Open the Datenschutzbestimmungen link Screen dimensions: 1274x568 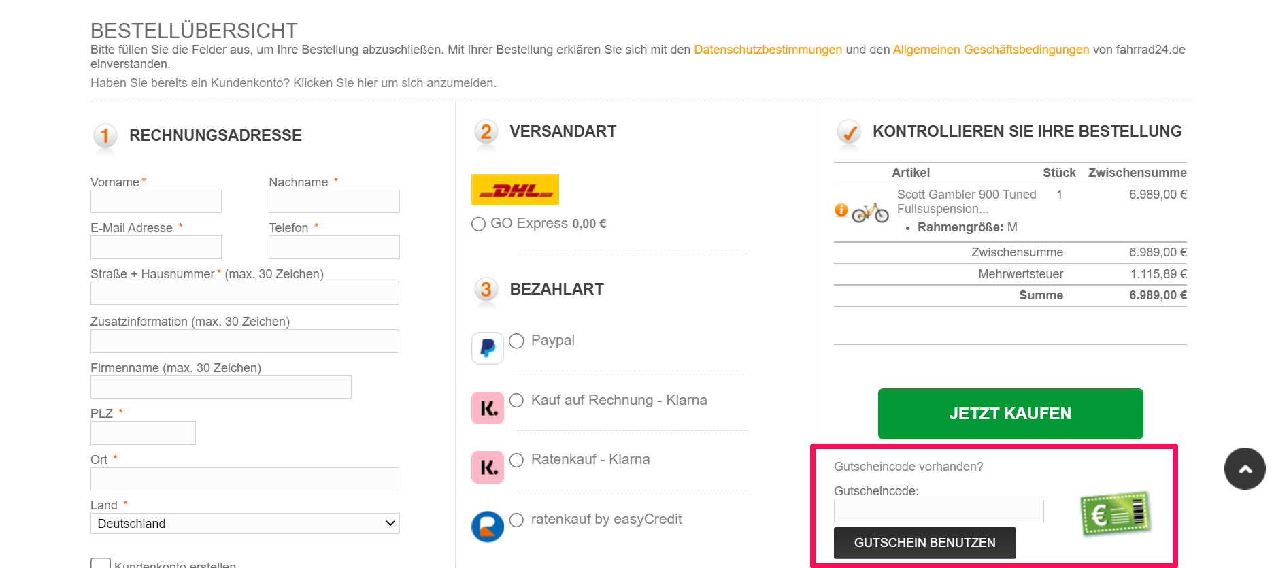click(x=768, y=50)
